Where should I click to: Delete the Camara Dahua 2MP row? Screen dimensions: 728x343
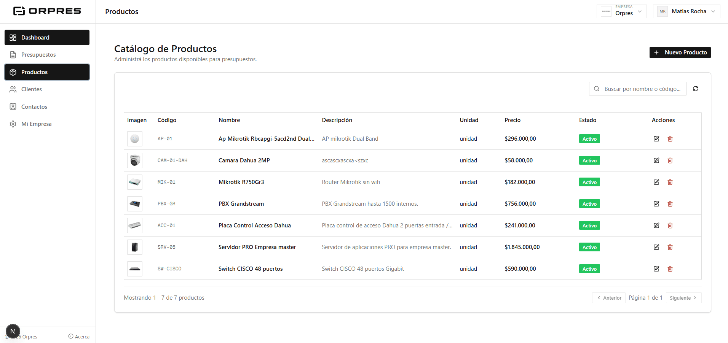(670, 160)
